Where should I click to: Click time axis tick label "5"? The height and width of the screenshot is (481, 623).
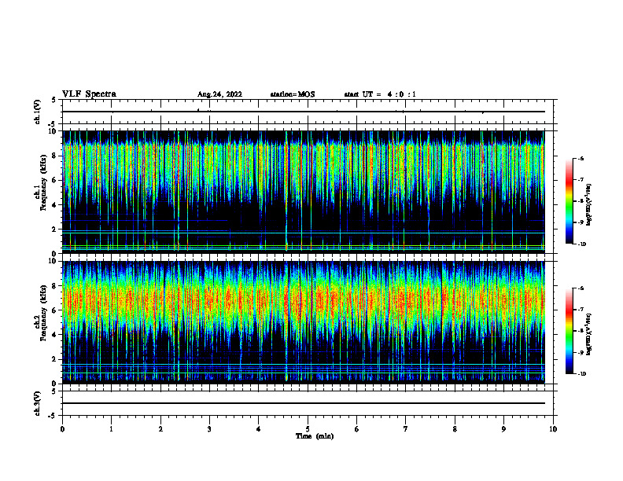click(308, 429)
